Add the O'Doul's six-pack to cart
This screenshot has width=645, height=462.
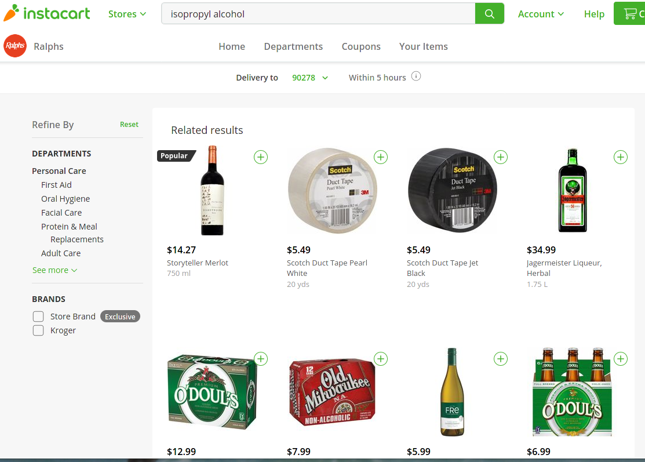[x=621, y=359]
